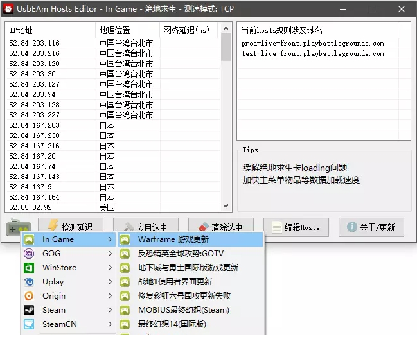The width and height of the screenshot is (417, 348).
Task: Expand the SteamCN submenu arrow
Action: click(x=110, y=324)
